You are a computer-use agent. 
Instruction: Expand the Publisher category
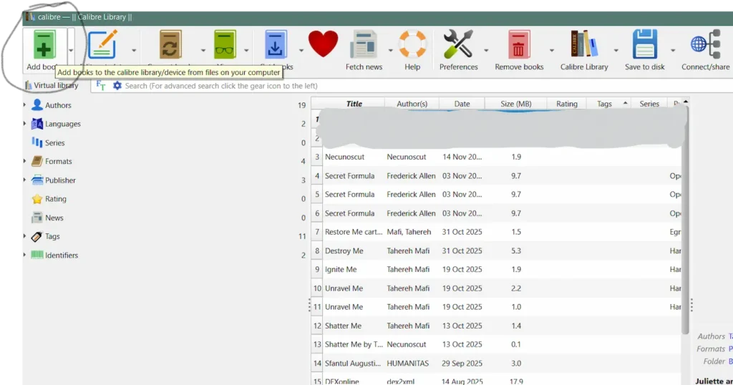coord(25,180)
